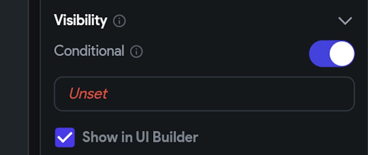
Task: Click the down arrow in Visibility header
Action: pos(345,21)
